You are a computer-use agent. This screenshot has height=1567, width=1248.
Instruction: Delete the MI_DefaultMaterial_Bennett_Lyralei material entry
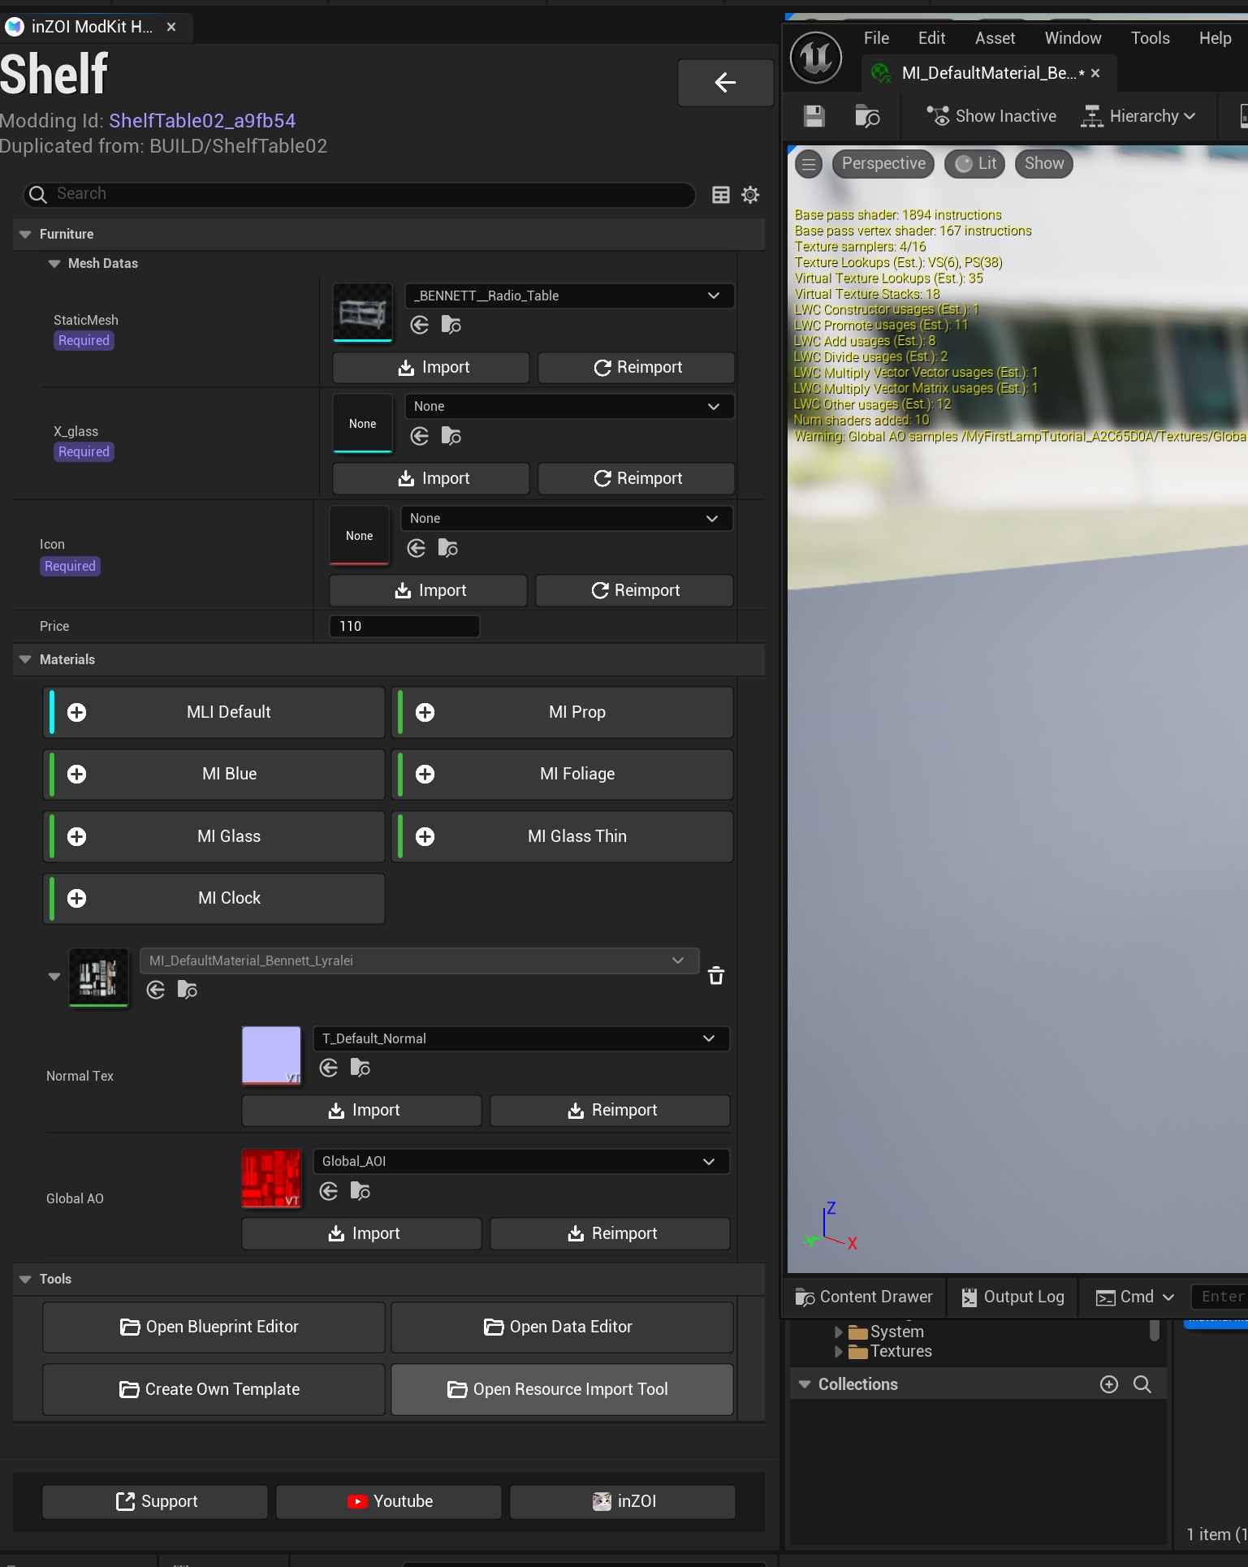click(x=716, y=975)
